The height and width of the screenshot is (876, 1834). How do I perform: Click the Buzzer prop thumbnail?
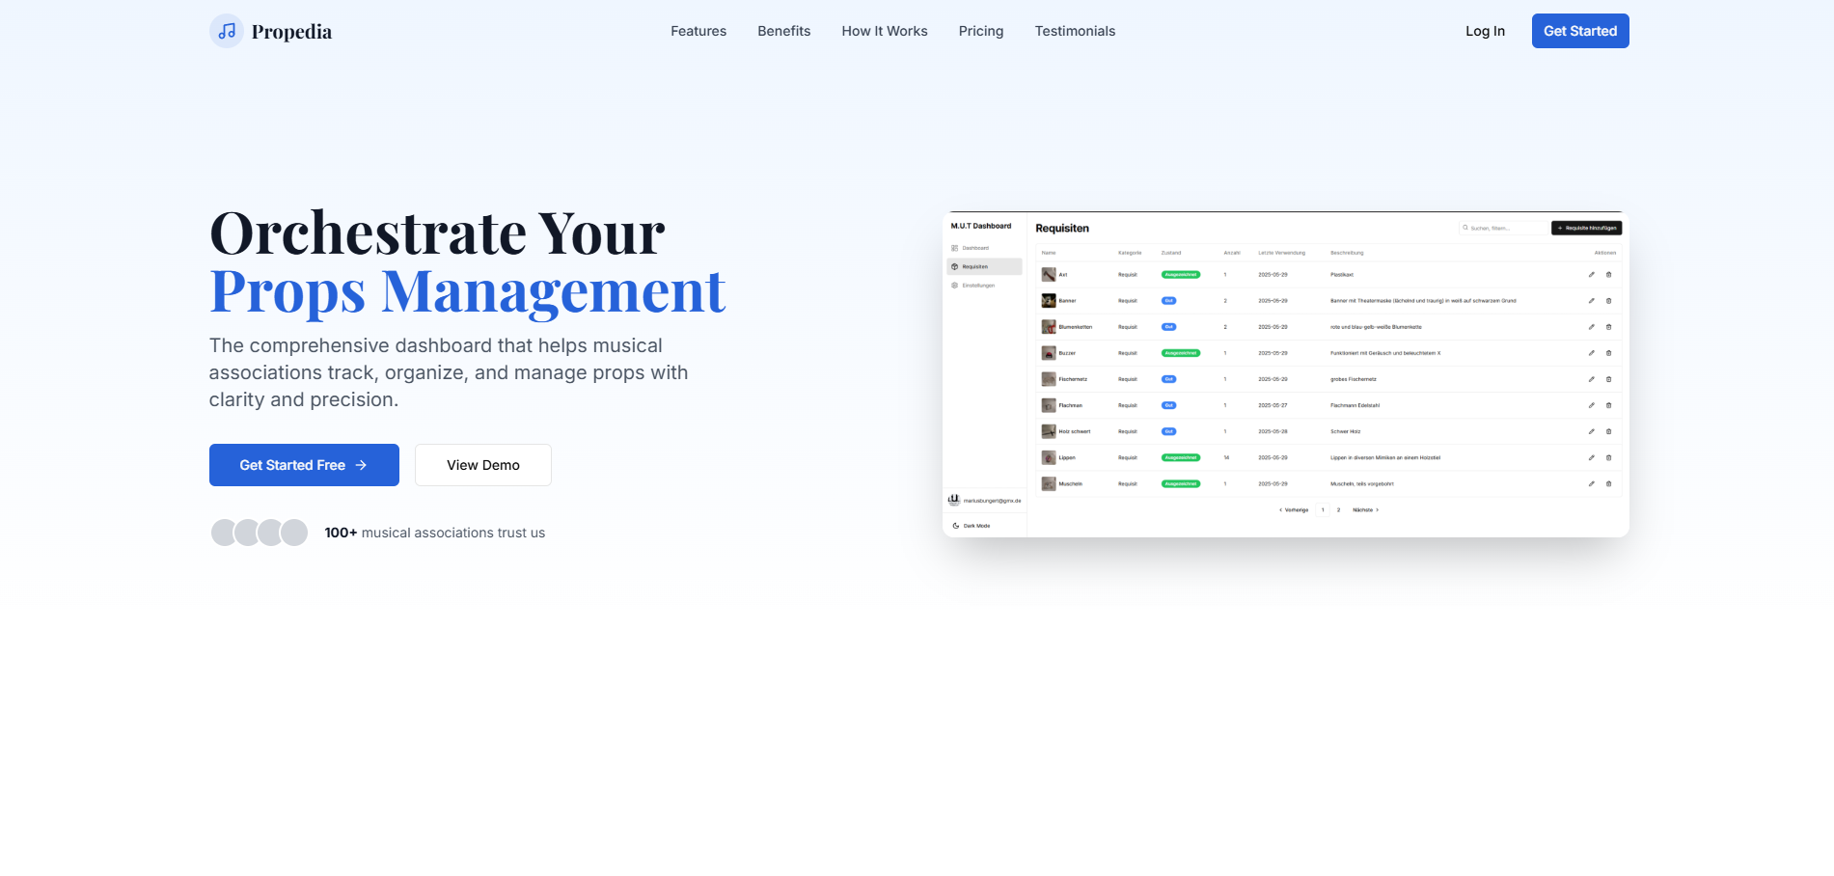[1049, 353]
